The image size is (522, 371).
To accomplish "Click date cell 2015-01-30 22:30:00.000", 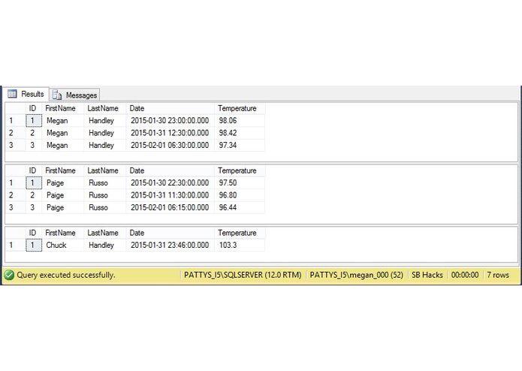I will (170, 183).
